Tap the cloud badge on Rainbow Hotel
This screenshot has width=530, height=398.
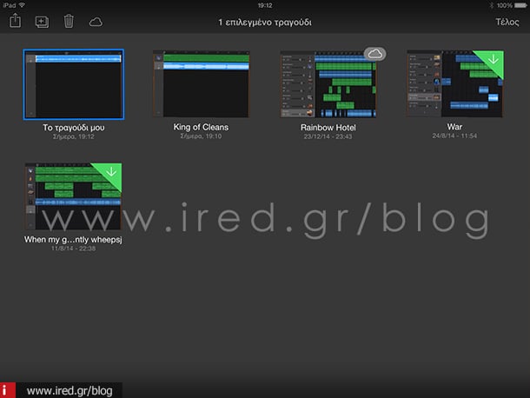(x=375, y=54)
